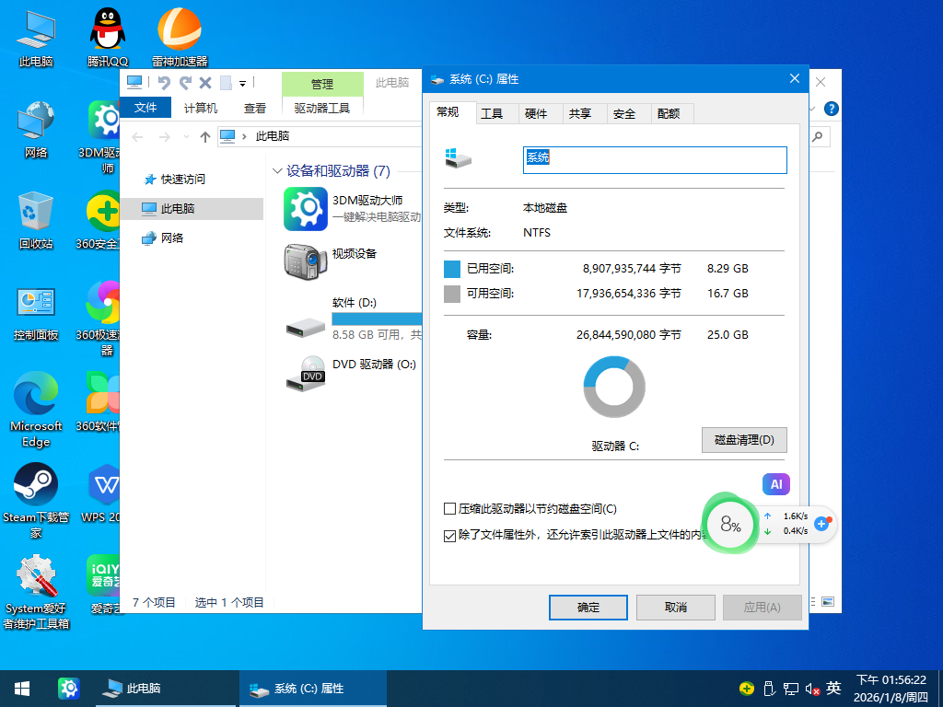Screen dimensions: 943x707
Task: Open the quick access toolbar customize dropdown
Action: pyautogui.click(x=243, y=84)
